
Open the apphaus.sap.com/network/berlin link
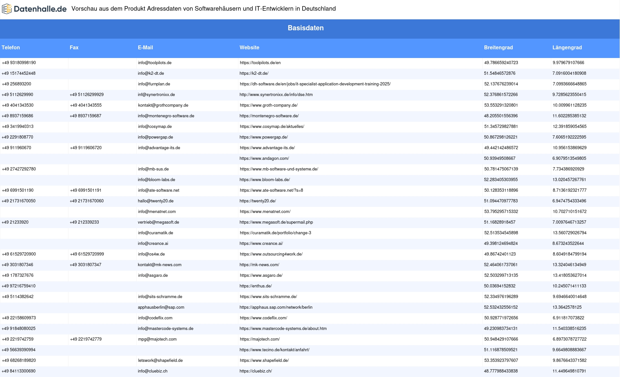[x=276, y=307]
